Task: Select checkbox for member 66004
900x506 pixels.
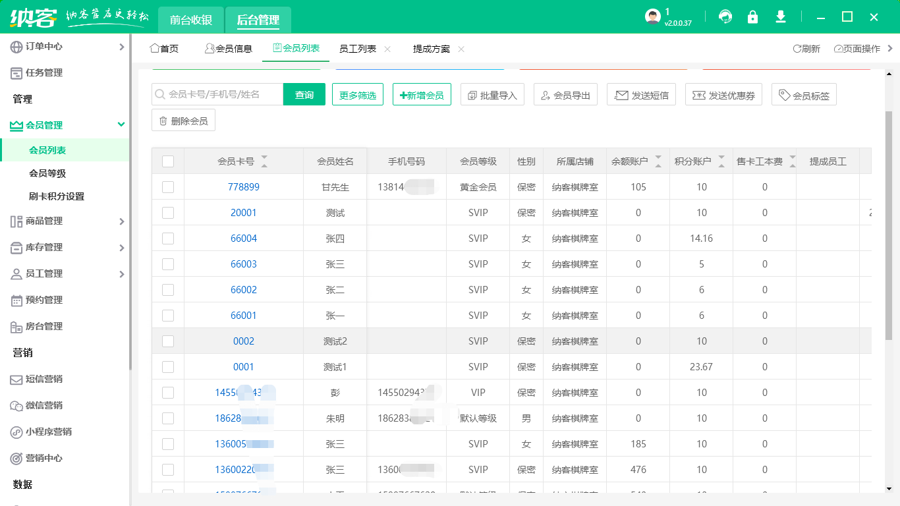Action: click(x=168, y=239)
